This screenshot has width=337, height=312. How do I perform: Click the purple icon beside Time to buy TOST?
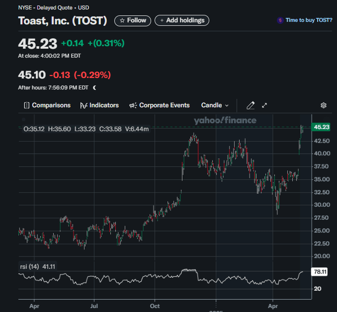pos(280,20)
